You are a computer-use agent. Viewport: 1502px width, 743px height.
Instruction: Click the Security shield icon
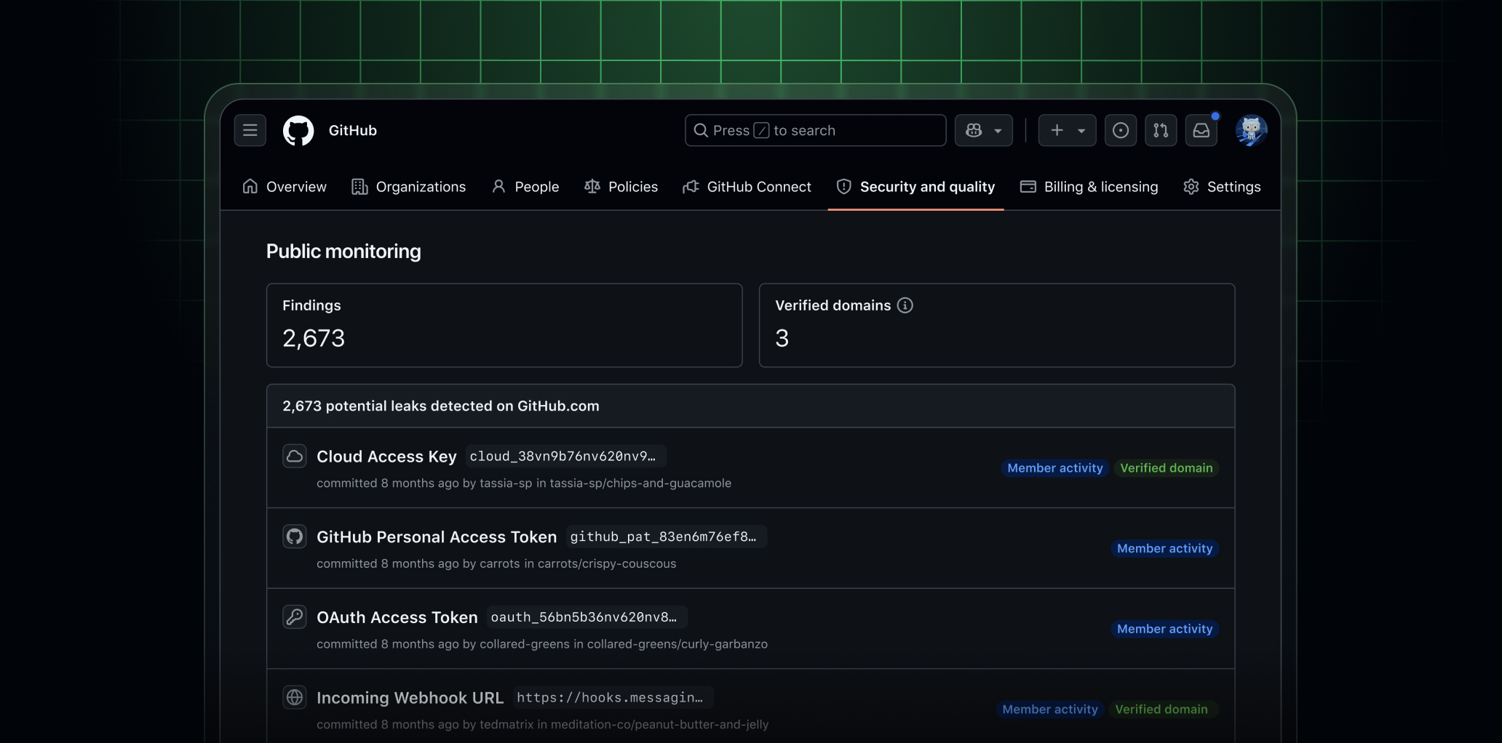844,187
